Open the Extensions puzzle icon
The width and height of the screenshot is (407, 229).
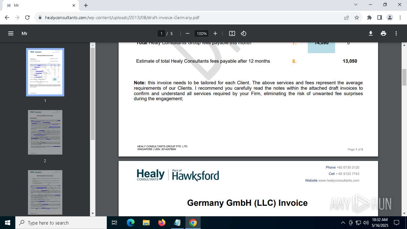tap(369, 17)
